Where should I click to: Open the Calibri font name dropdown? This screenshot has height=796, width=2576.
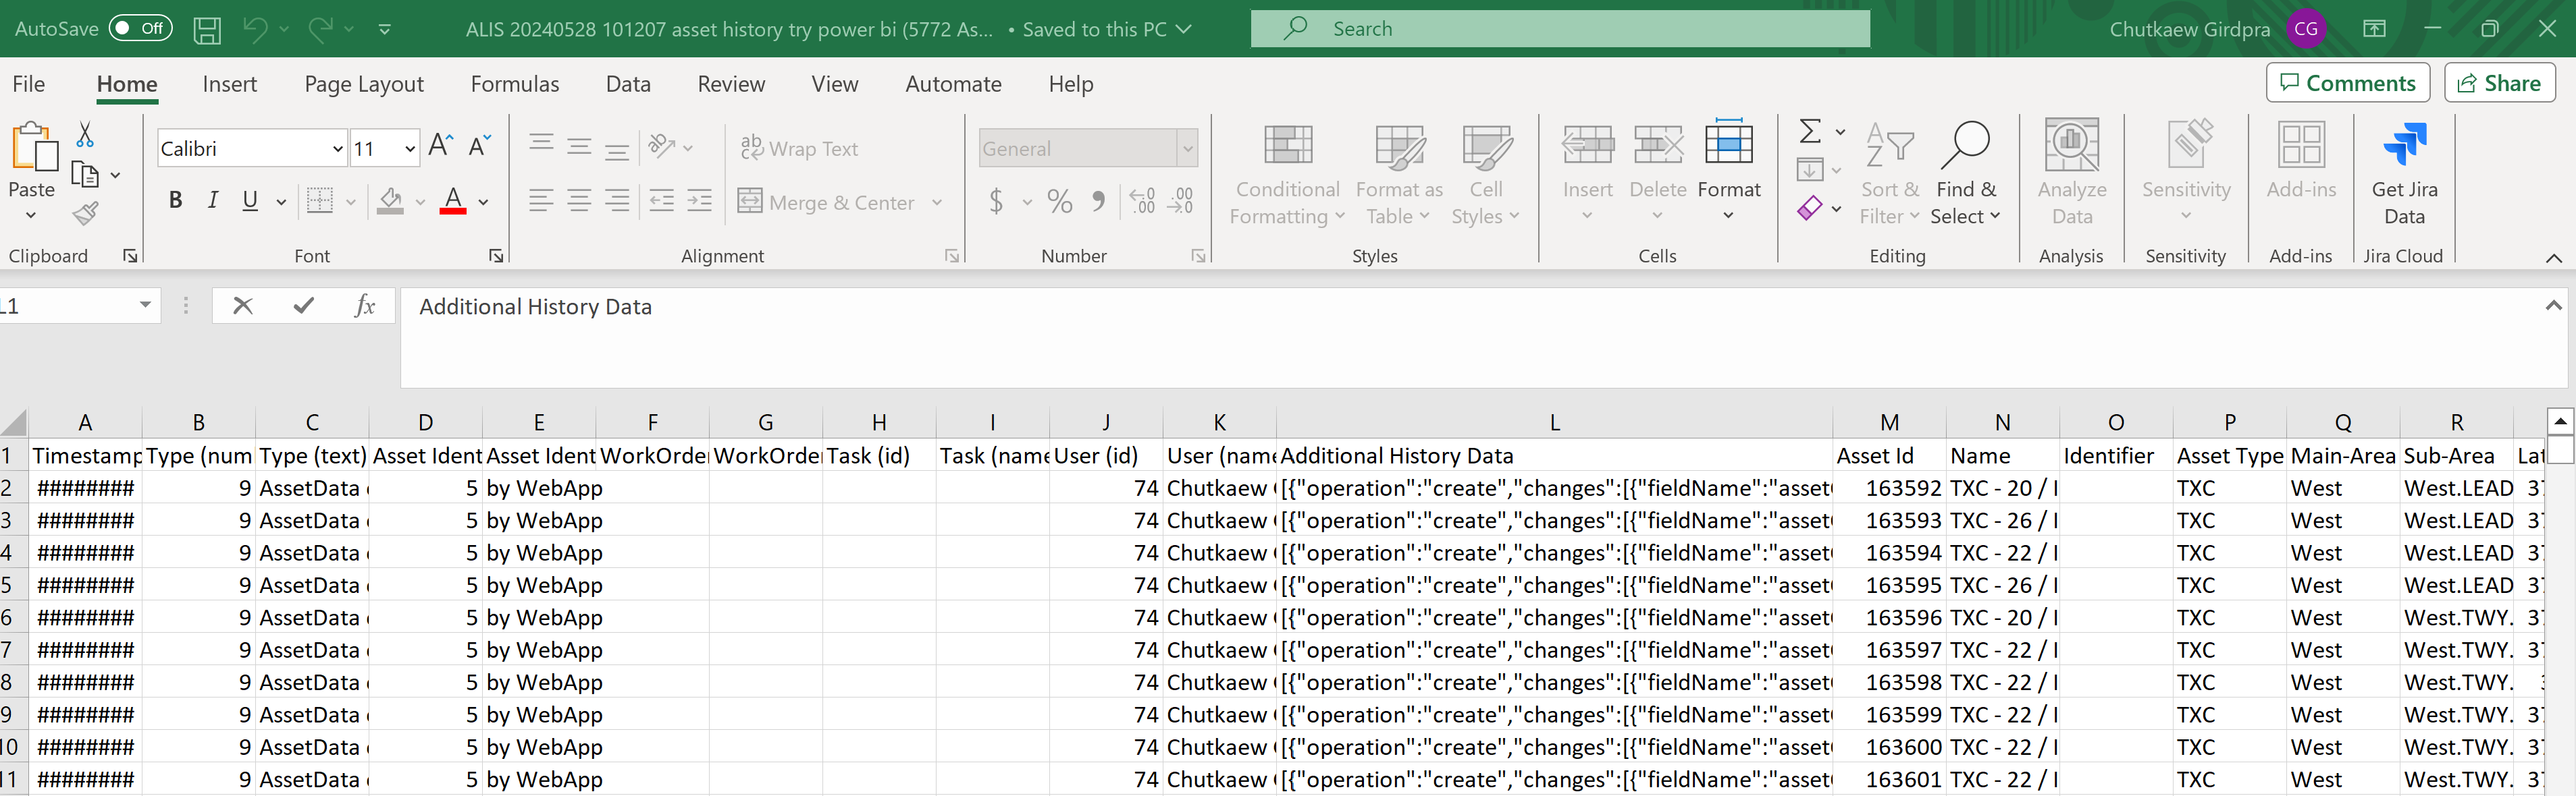tap(337, 149)
